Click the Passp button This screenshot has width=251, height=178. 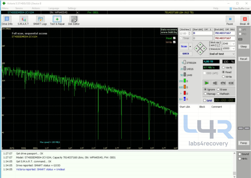point(244,143)
